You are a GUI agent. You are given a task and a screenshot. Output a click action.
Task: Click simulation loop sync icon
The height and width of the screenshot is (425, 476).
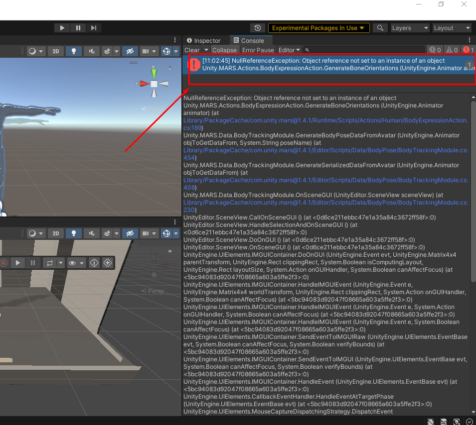coord(49,263)
